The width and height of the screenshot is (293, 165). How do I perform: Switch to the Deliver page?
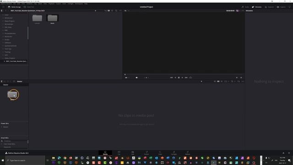[x=187, y=153]
